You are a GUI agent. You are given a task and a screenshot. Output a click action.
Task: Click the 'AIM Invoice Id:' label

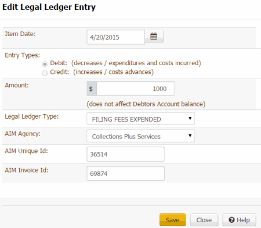27,170
